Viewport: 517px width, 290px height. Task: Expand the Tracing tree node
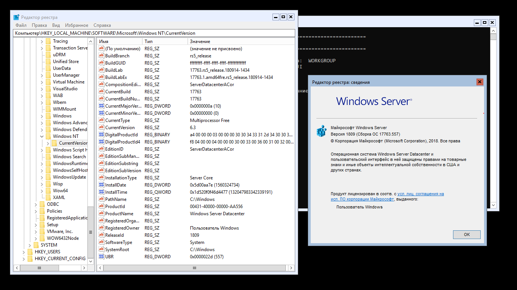pos(42,41)
